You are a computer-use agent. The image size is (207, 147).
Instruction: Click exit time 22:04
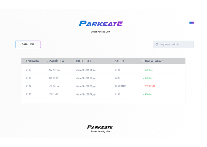[118, 78]
